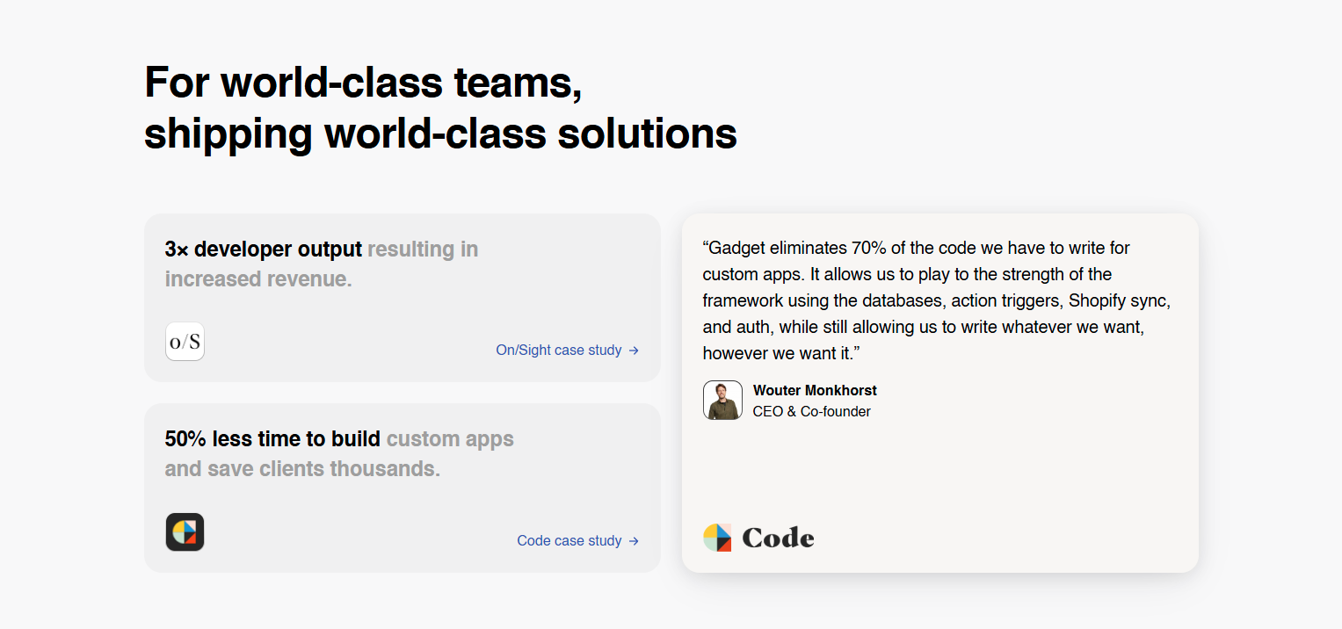Select the white tile behind the o/S logo

185,341
